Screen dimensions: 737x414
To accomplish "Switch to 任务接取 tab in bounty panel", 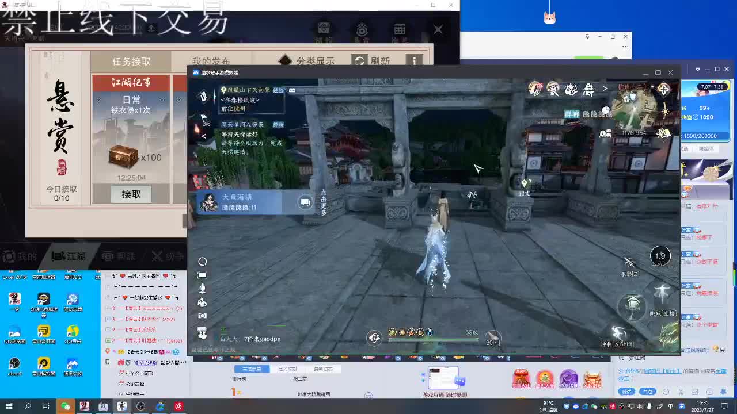I will coord(131,62).
